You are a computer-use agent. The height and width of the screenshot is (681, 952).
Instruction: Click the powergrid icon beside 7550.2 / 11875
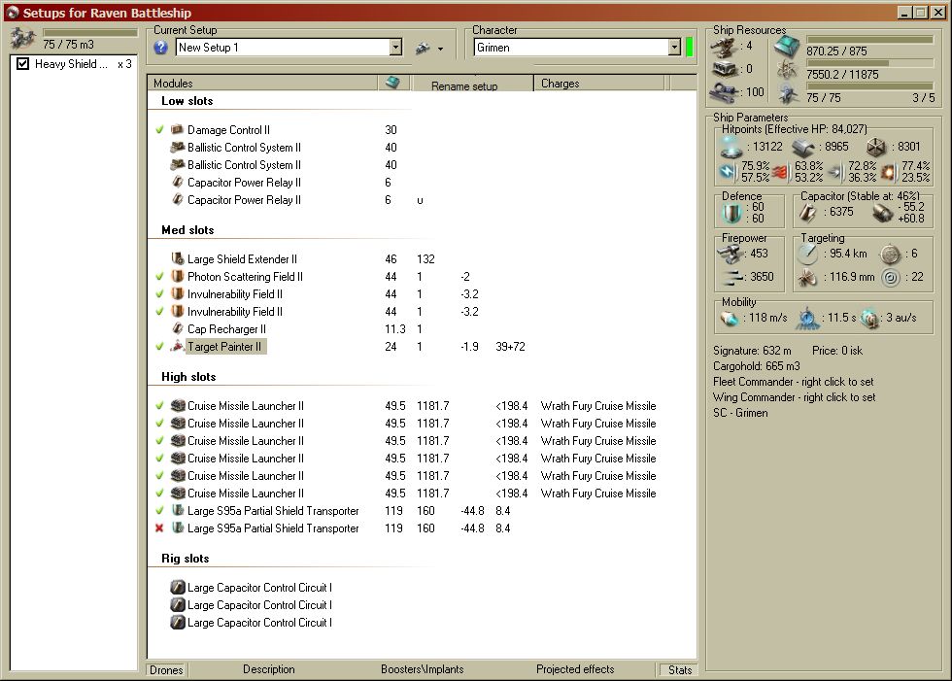(x=788, y=70)
